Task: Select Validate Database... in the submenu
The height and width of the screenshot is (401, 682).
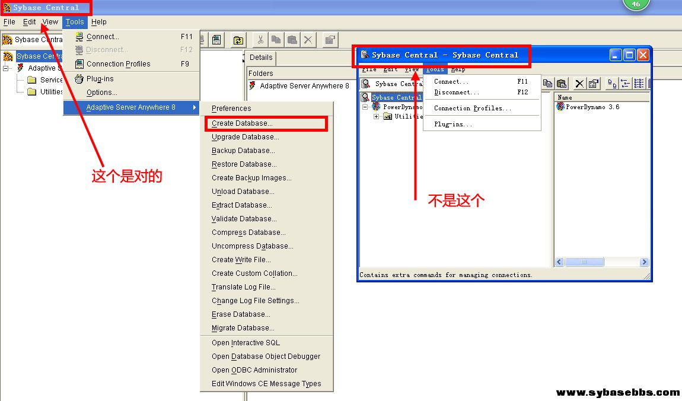Action: [x=267, y=219]
